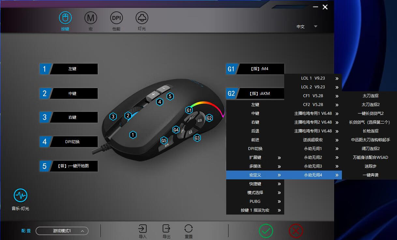Image resolution: width=397 pixels, height=240 pixels.
Task: Choose 右键 in the assignment menu
Action: coord(255,122)
